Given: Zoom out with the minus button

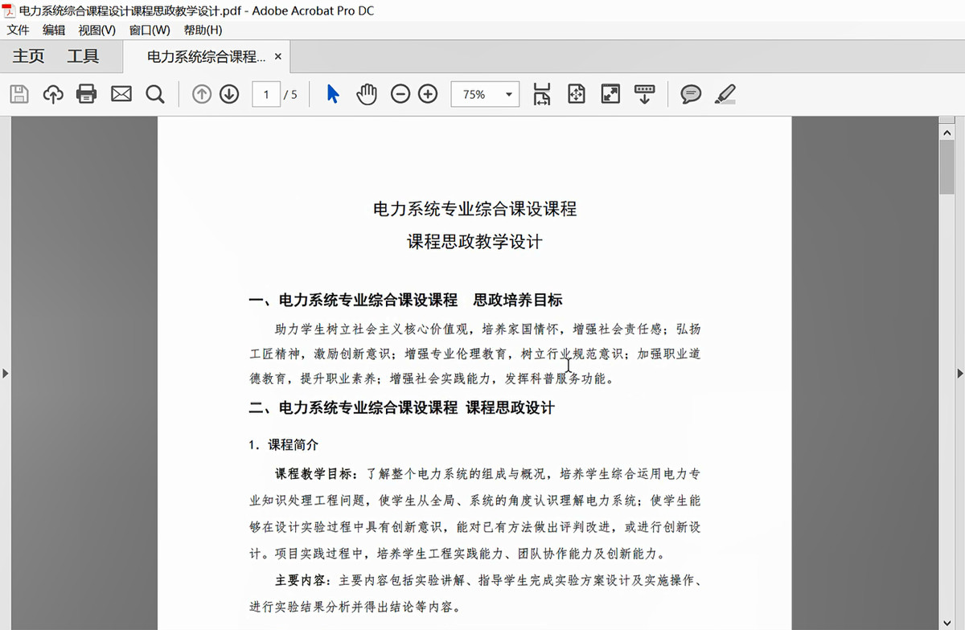Looking at the screenshot, I should (x=400, y=94).
